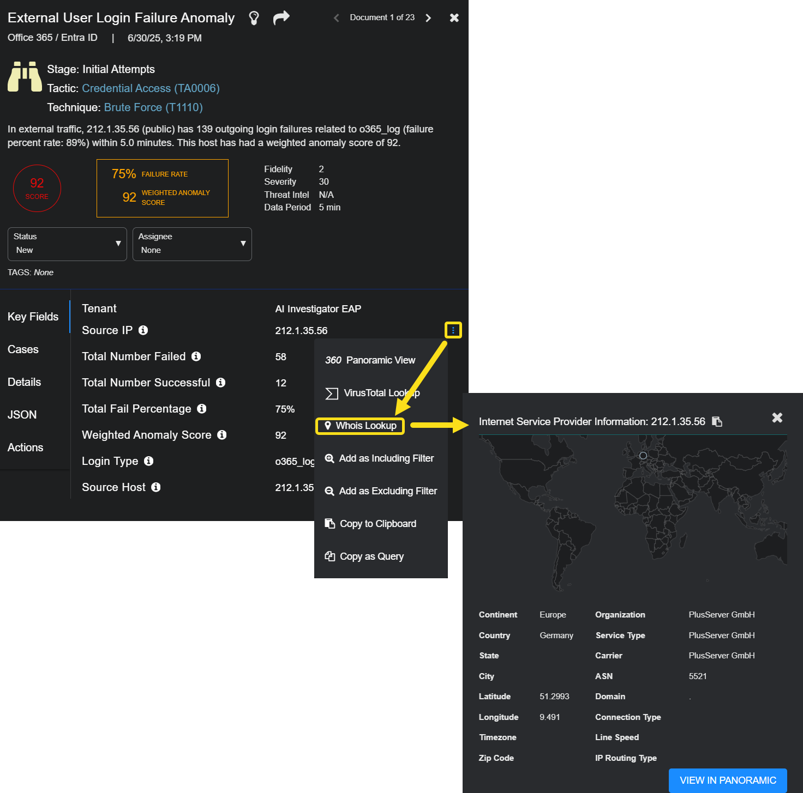Open the Assignee dropdown
This screenshot has width=803, height=793.
coord(192,244)
